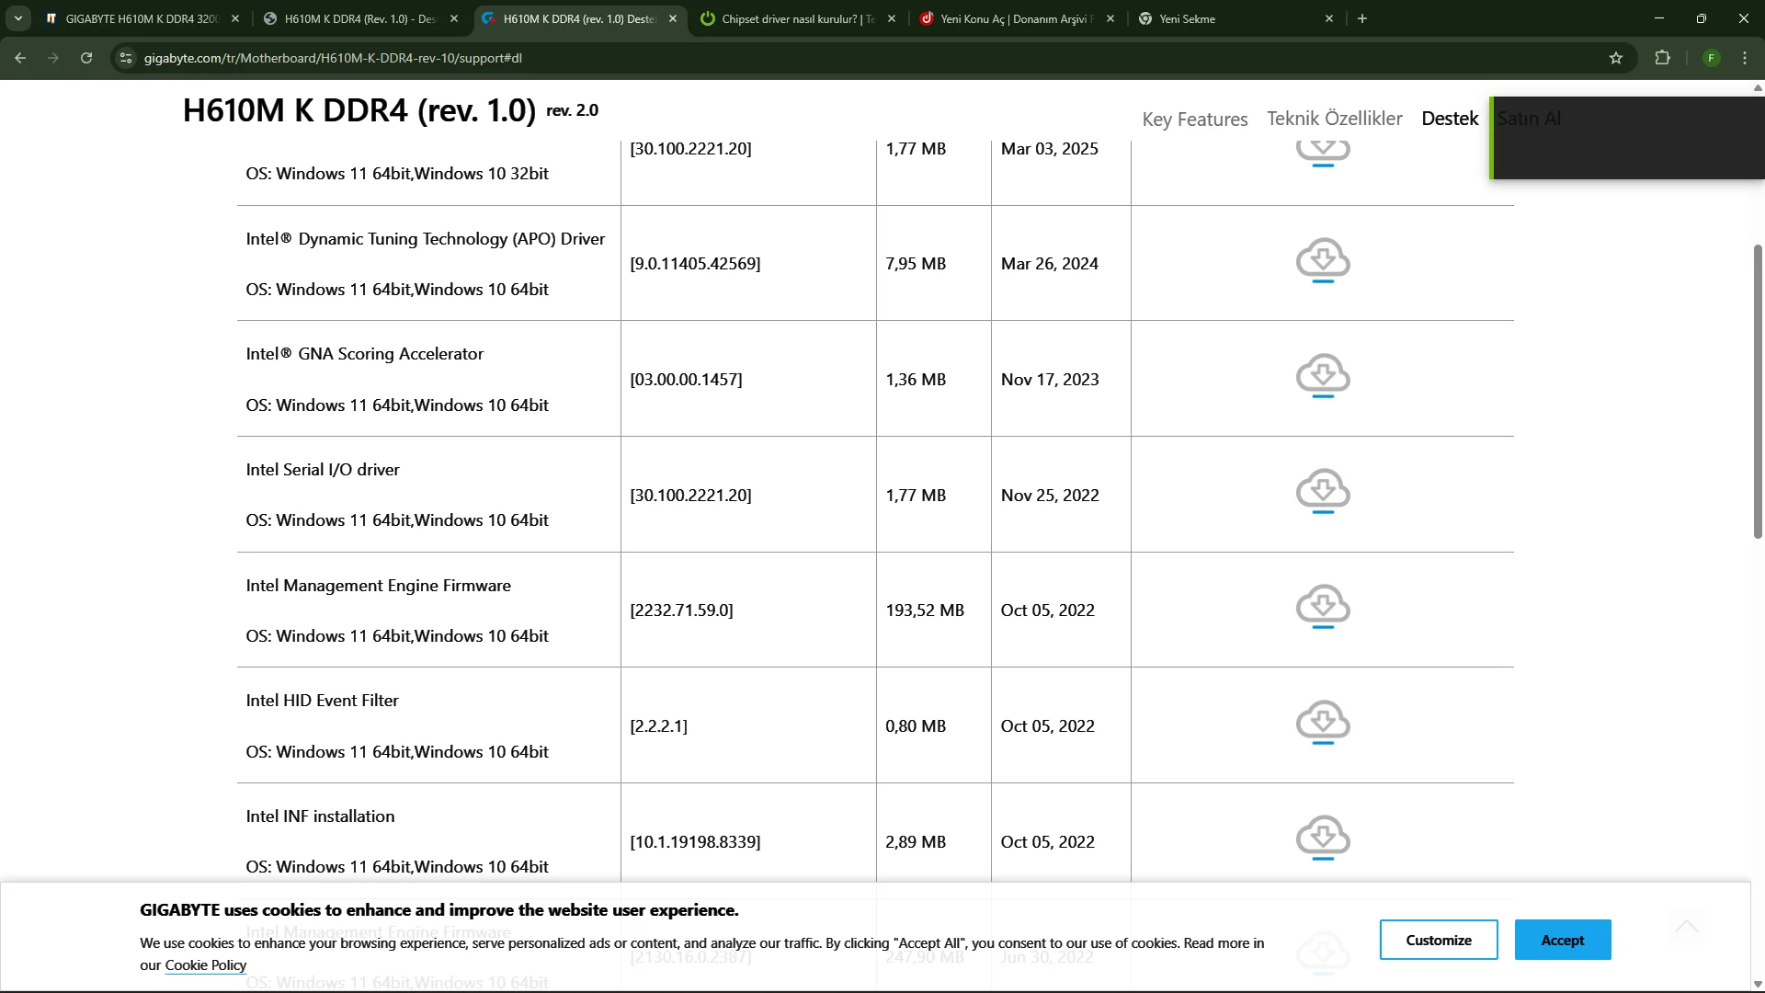Download the Intel GNA Scoring Accelerator driver
Image resolution: width=1765 pixels, height=993 pixels.
point(1322,376)
